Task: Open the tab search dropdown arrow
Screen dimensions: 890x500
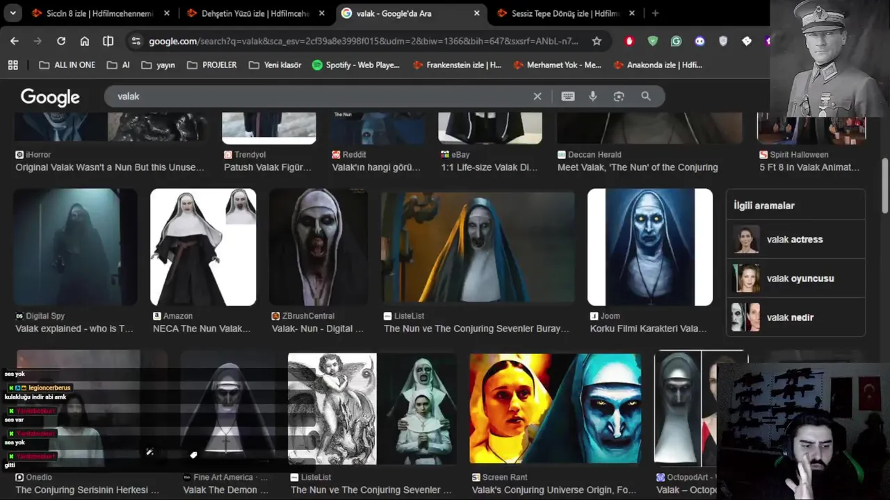Action: pos(13,13)
